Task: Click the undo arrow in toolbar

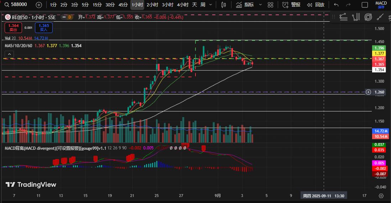Action: [336, 5]
